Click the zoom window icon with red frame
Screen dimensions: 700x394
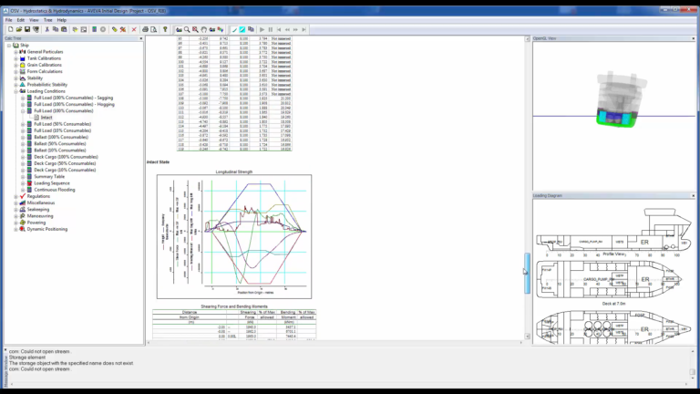[x=195, y=29]
